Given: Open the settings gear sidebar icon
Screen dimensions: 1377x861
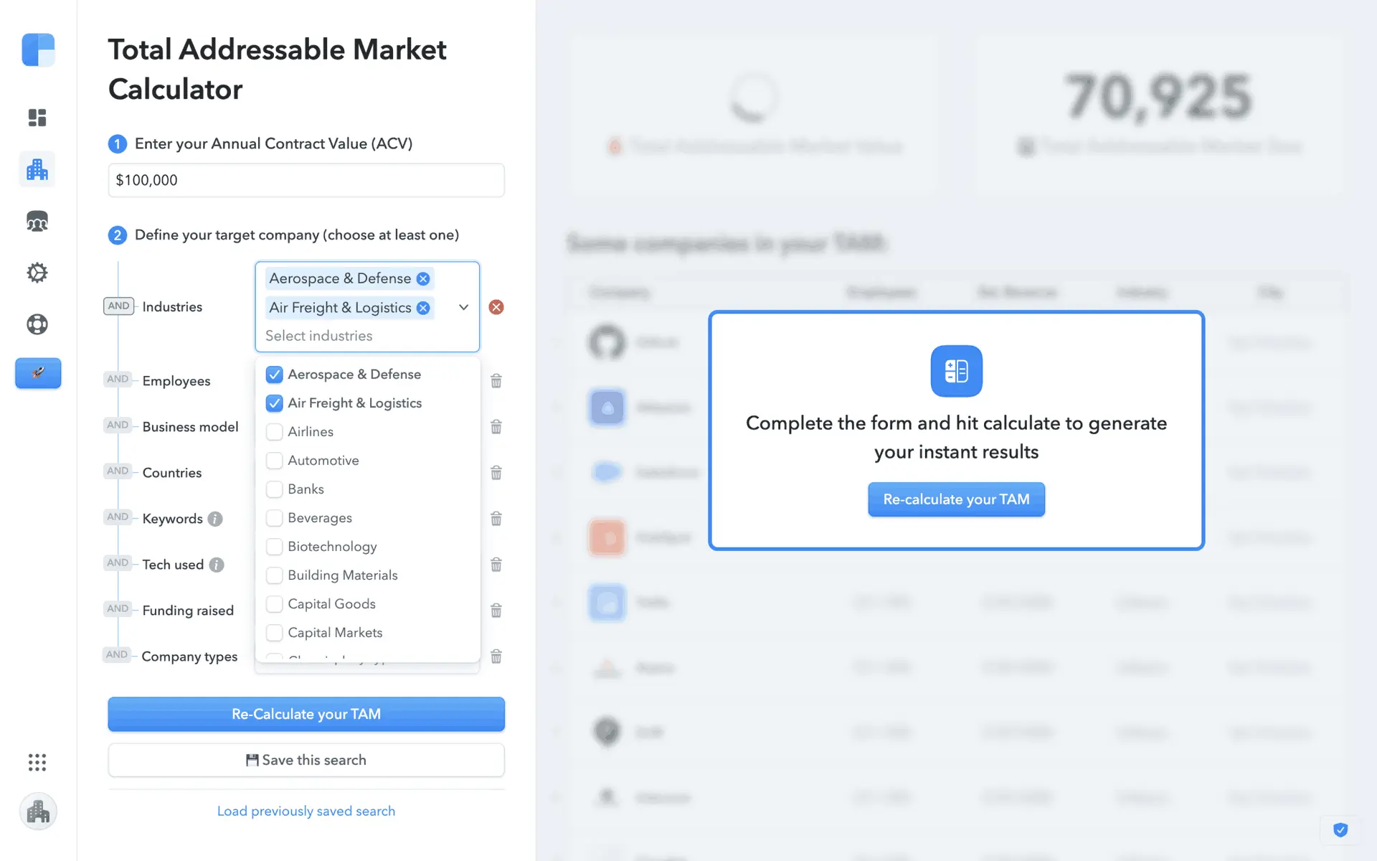Looking at the screenshot, I should click(37, 273).
